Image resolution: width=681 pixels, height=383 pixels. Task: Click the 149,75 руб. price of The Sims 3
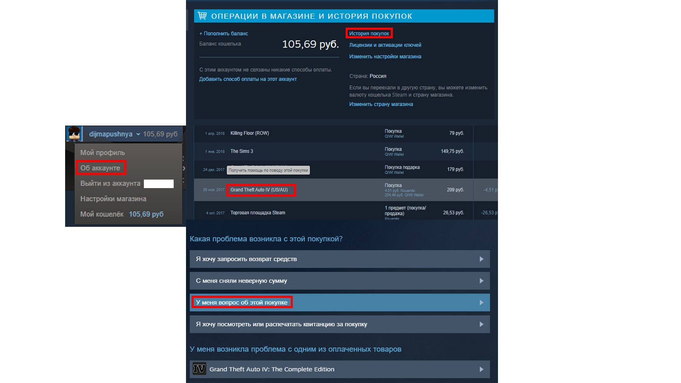(x=452, y=151)
